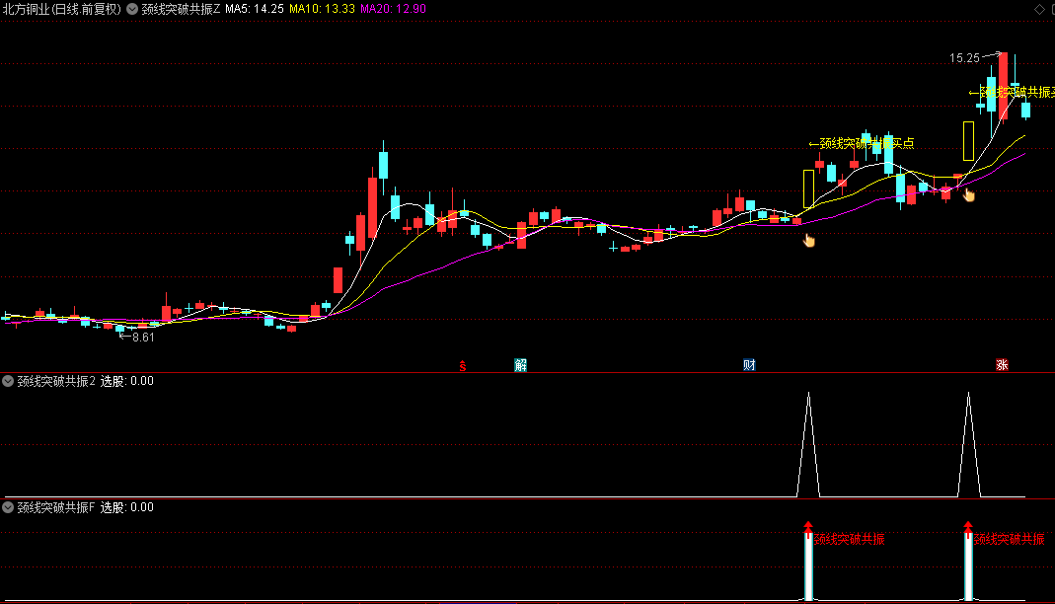1055x604 pixels.
Task: Click the tall red candle at the 15.25 peak
Action: (1004, 86)
